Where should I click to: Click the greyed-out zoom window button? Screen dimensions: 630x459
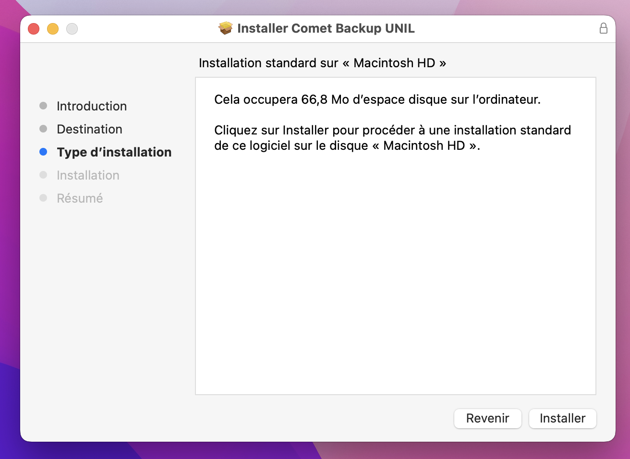click(72, 29)
